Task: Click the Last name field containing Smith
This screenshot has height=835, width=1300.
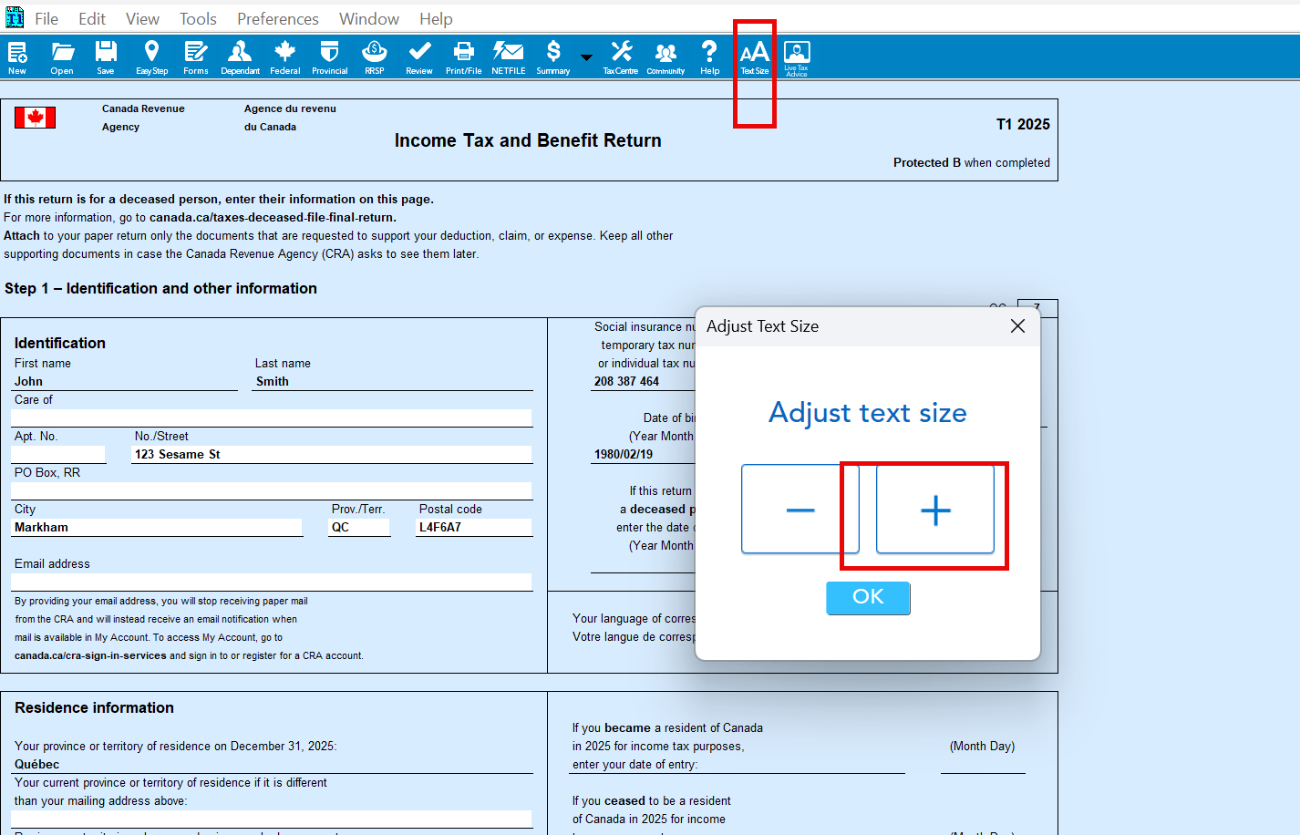Action: coord(392,382)
